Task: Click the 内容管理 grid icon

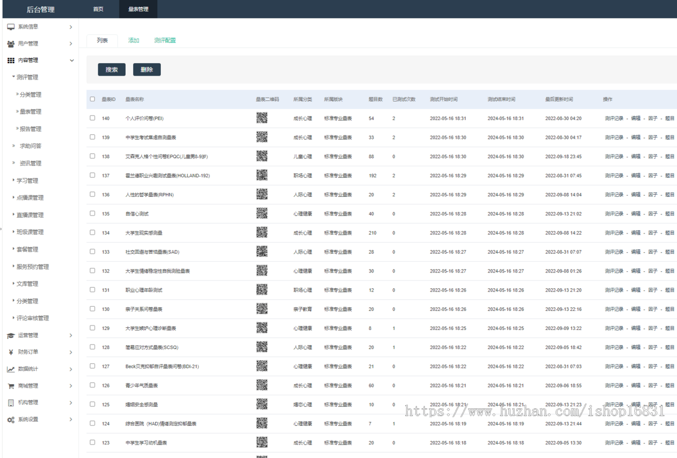Action: click(x=11, y=60)
